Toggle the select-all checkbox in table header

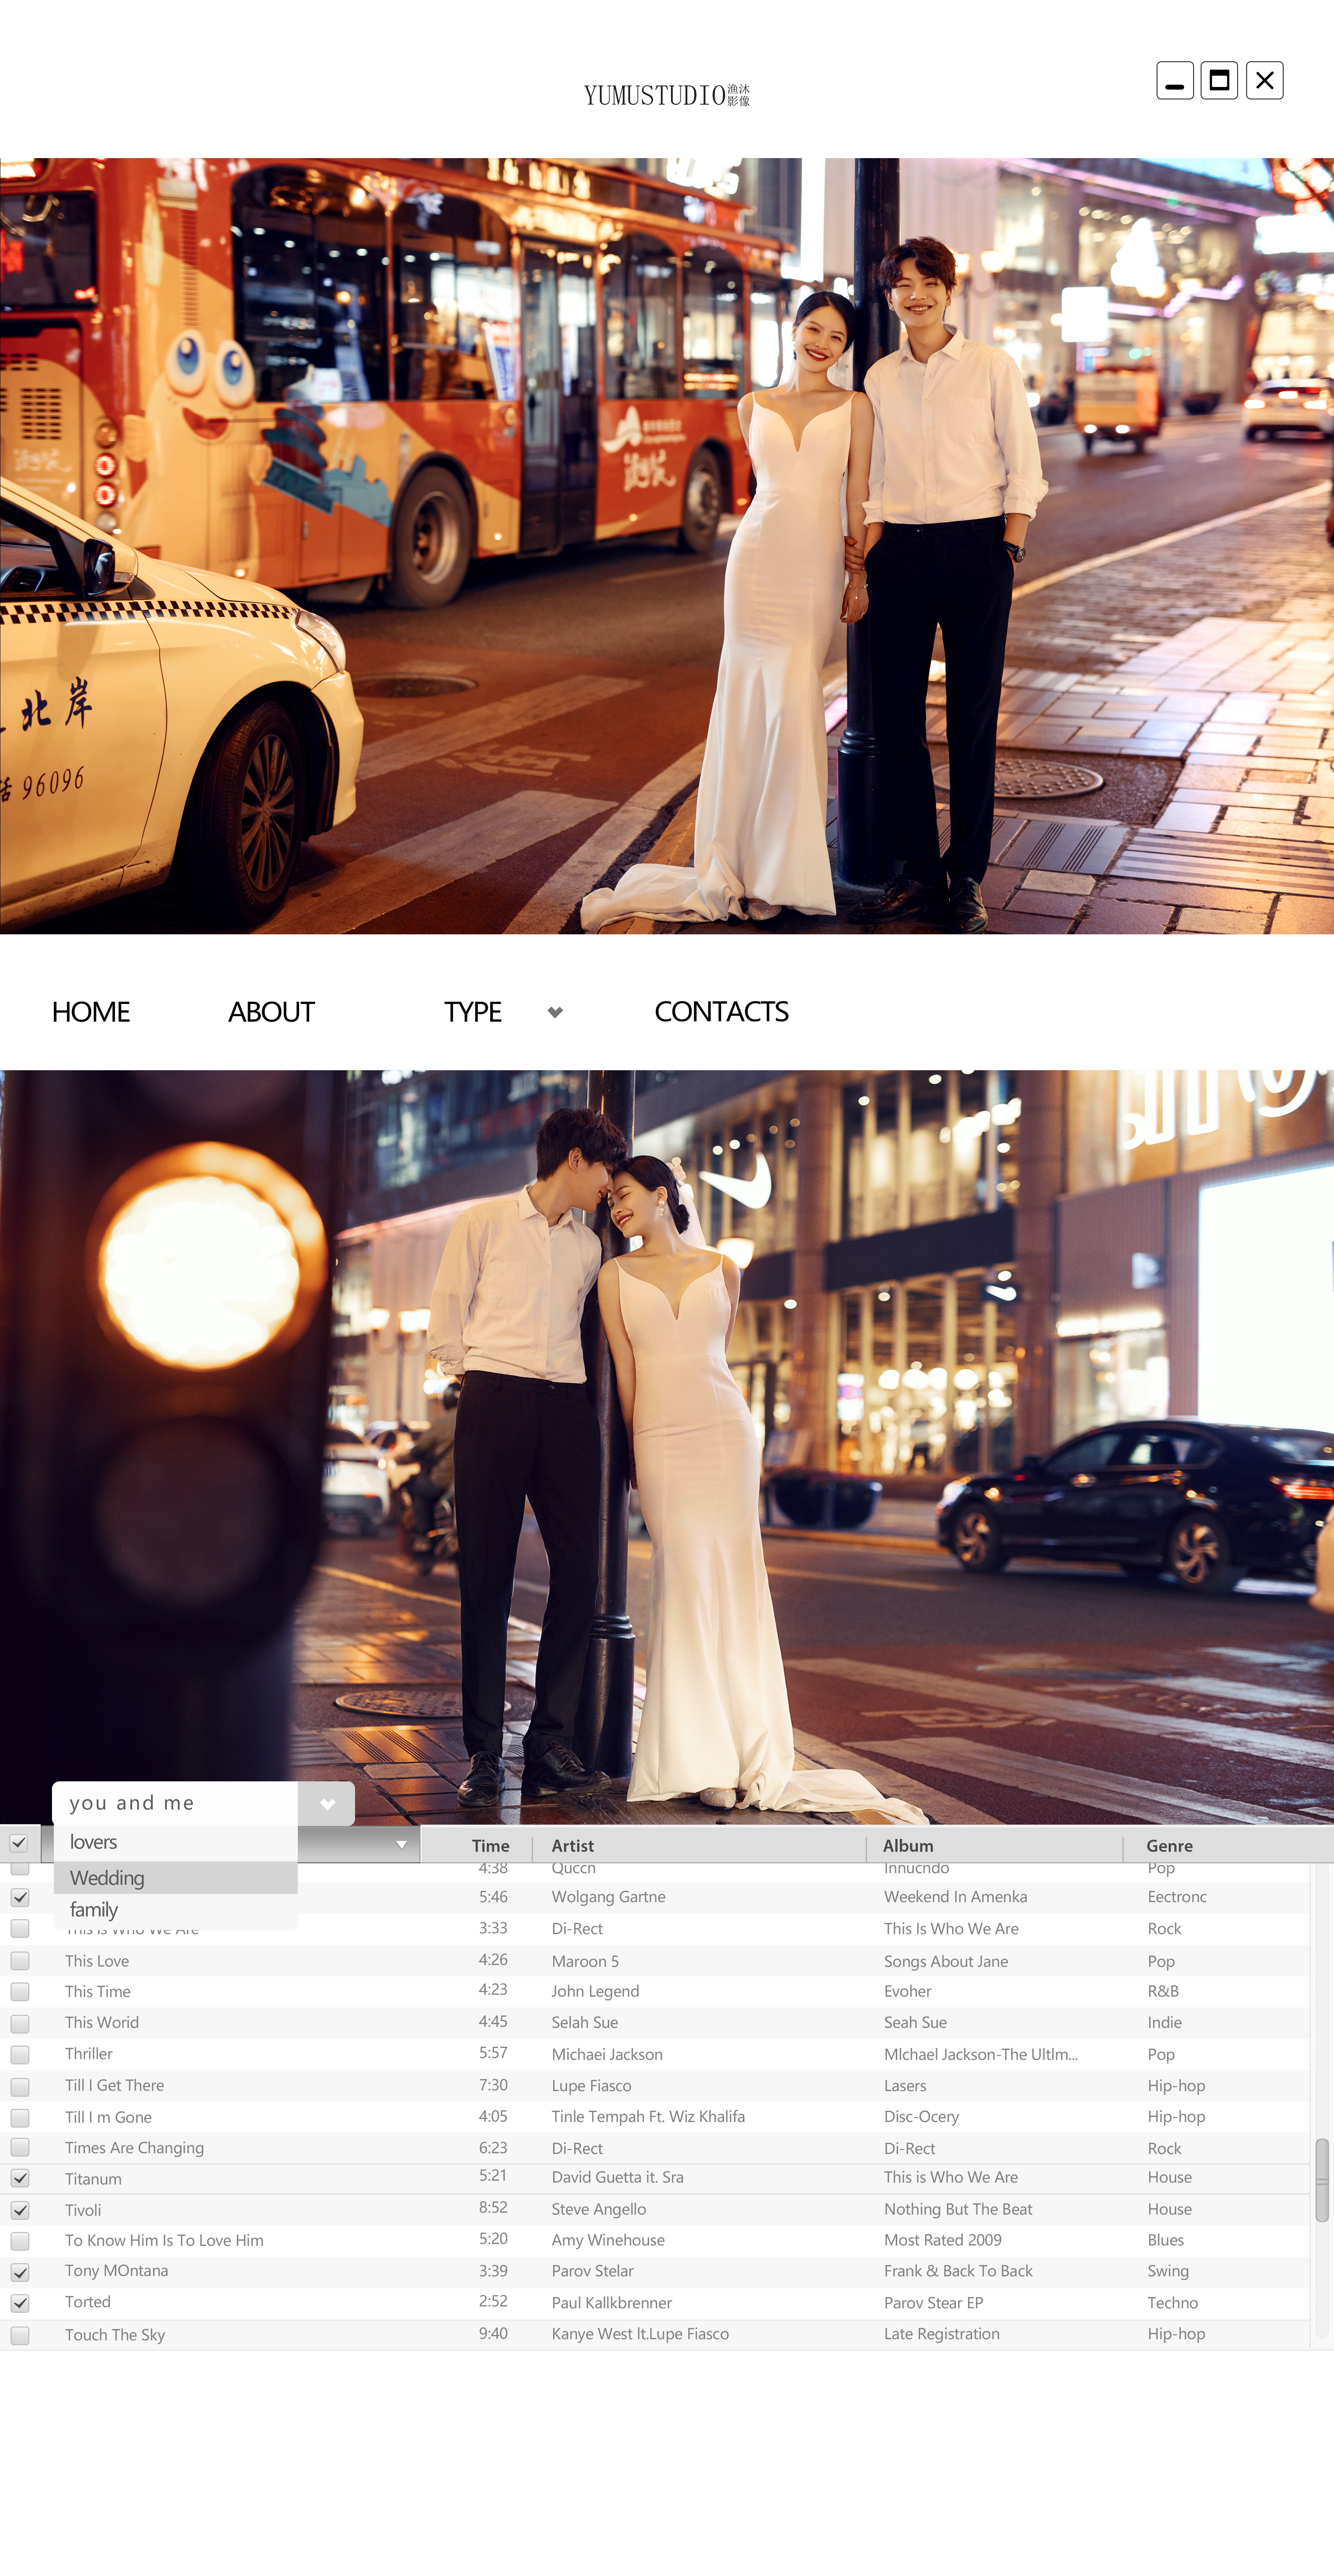(19, 1843)
